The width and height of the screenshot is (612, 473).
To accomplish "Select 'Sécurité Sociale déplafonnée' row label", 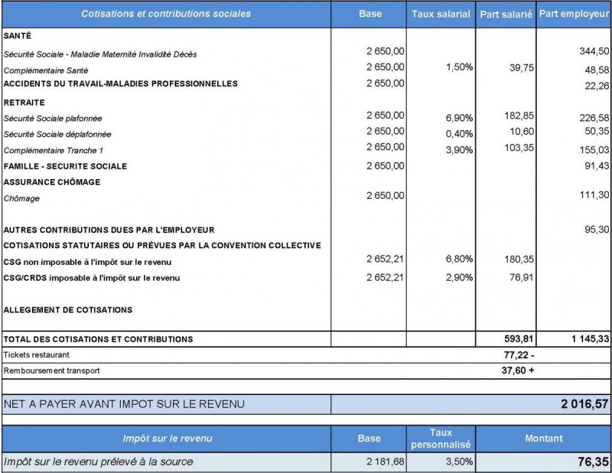I will pyautogui.click(x=57, y=135).
